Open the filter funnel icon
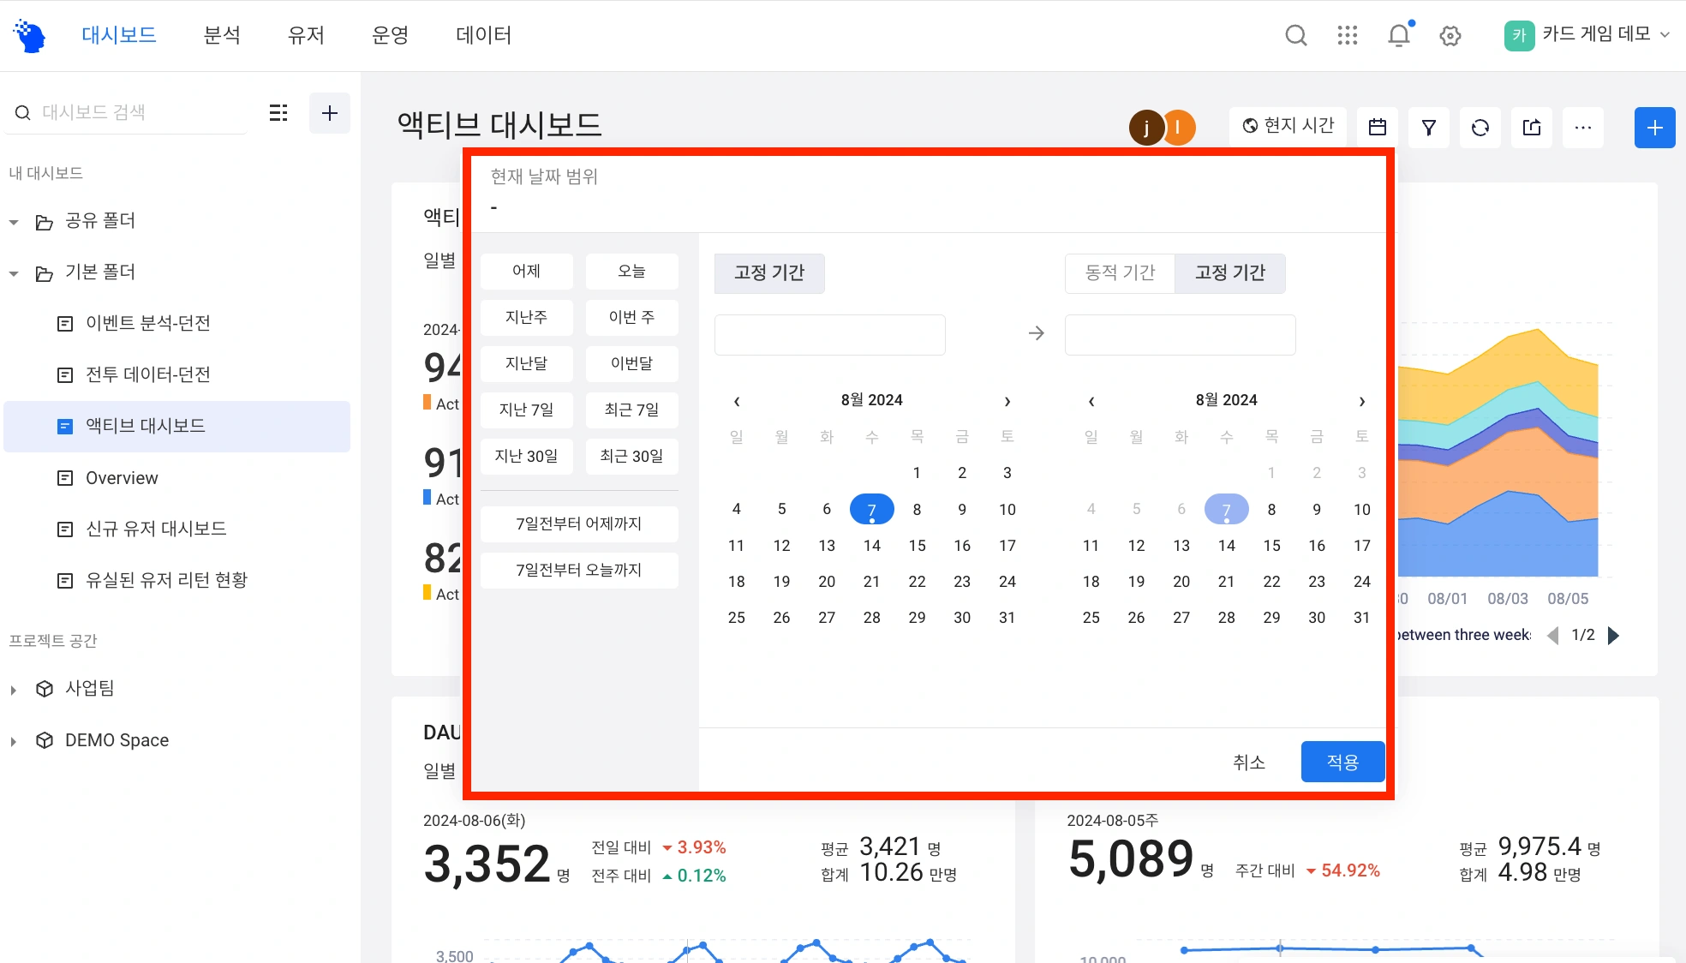The height and width of the screenshot is (963, 1686). click(x=1429, y=128)
